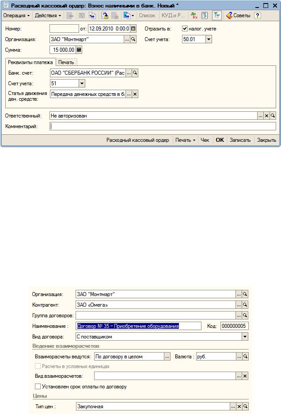Open selection list for Банк. счет
This screenshot has height=414, width=281.
[x=129, y=73]
